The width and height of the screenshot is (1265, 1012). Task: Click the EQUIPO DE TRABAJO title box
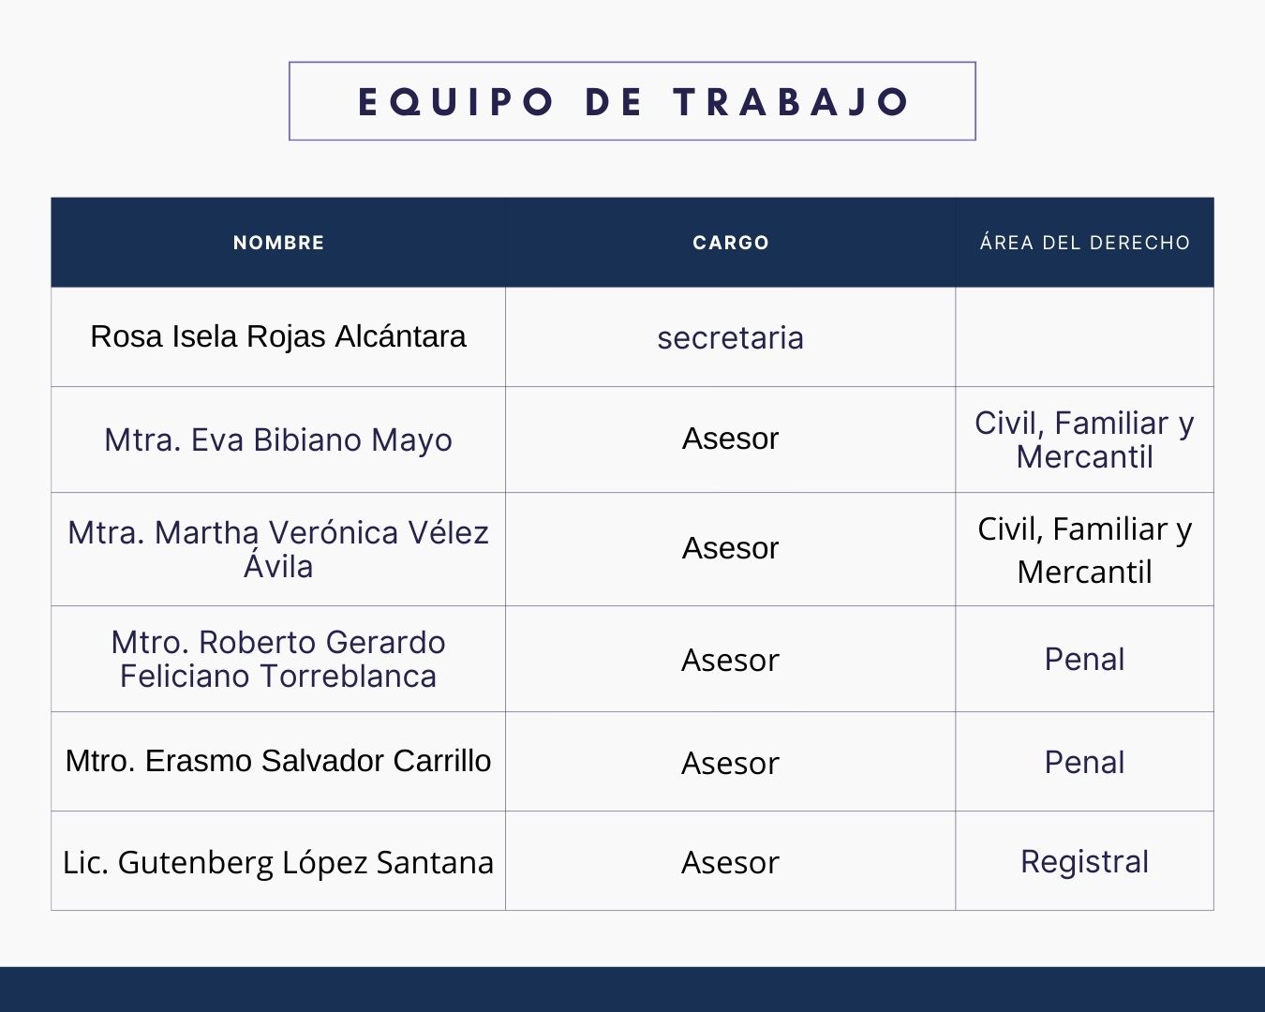point(632,101)
